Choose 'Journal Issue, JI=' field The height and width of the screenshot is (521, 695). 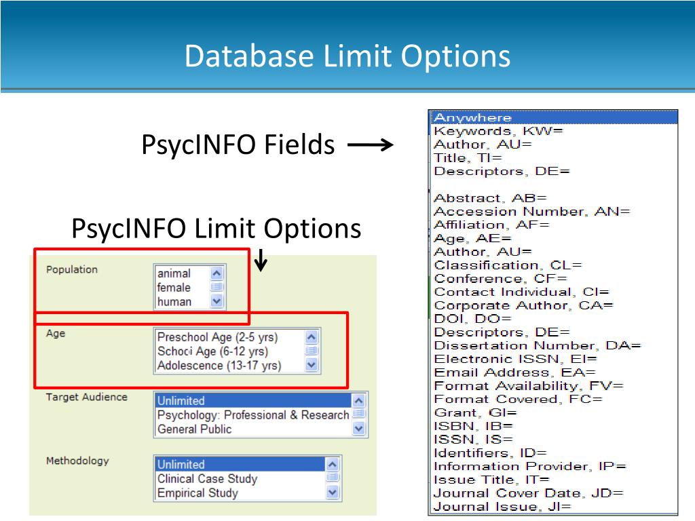(503, 506)
